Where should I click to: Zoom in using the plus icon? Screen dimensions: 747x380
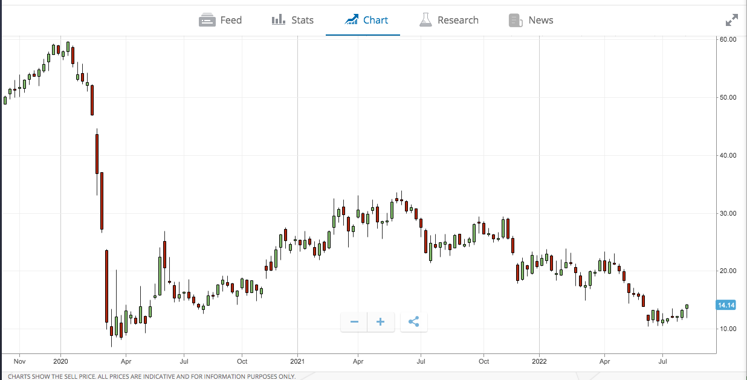click(381, 321)
